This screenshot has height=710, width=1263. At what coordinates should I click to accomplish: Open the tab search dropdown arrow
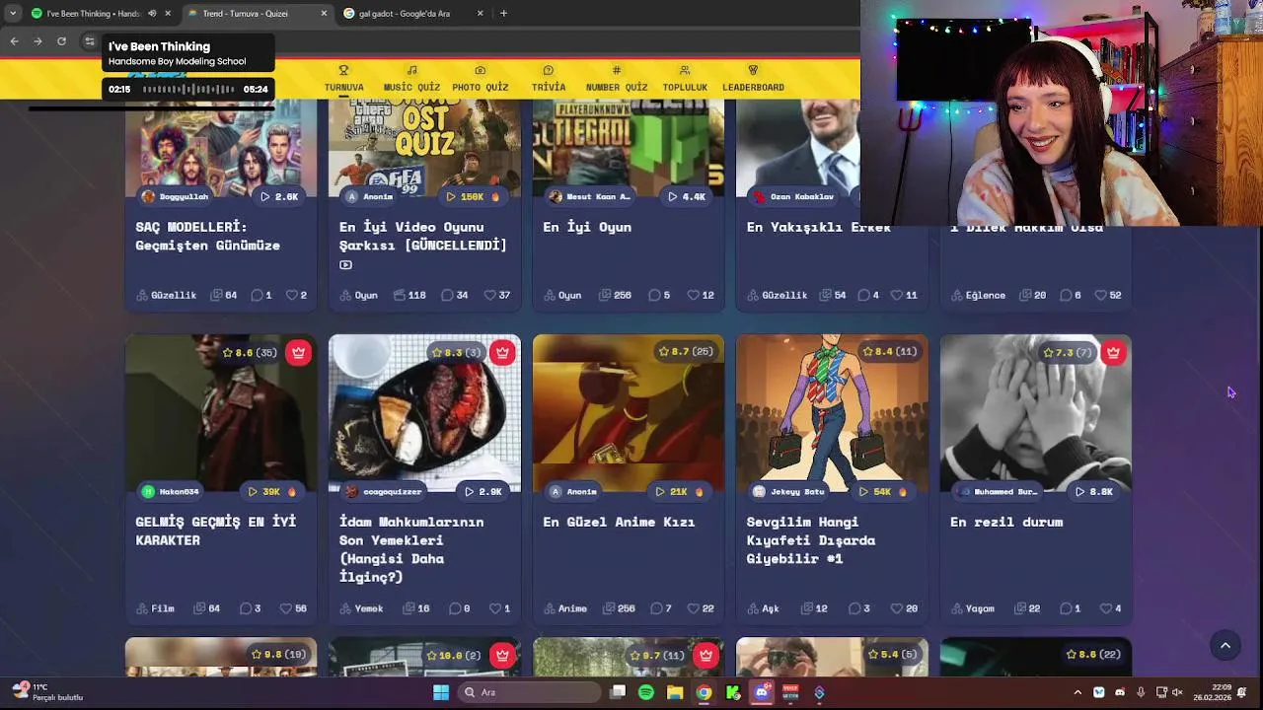[x=12, y=14]
